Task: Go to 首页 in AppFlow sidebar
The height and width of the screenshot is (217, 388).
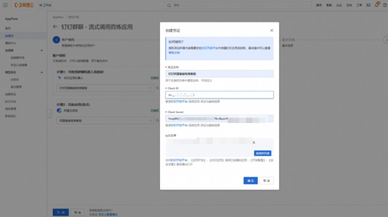Action: point(8,28)
